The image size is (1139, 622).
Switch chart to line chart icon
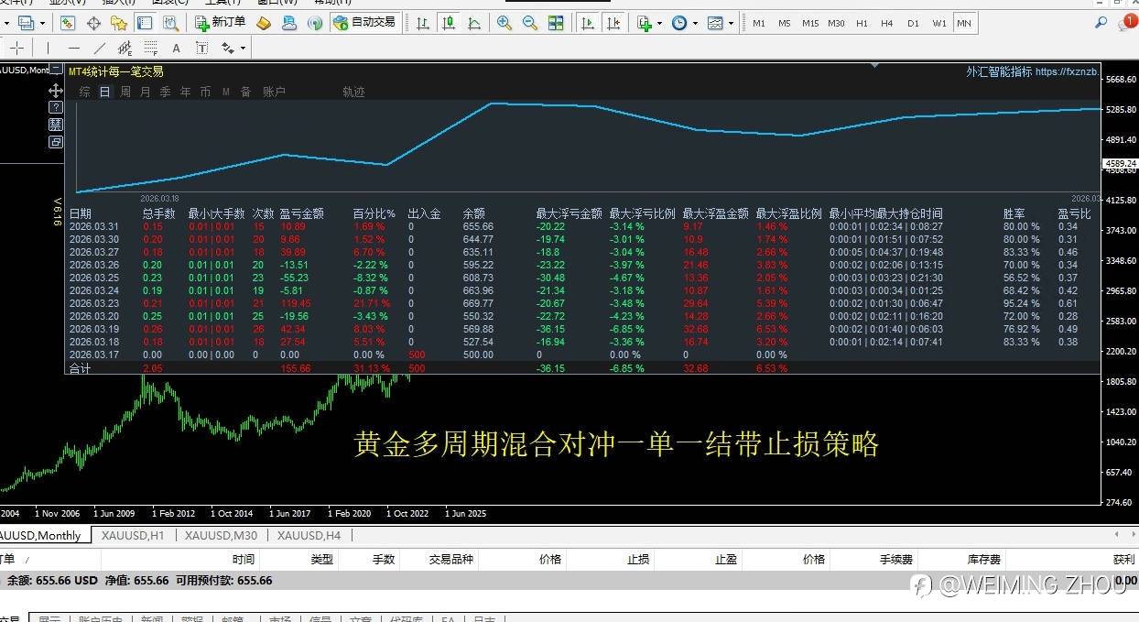[473, 23]
